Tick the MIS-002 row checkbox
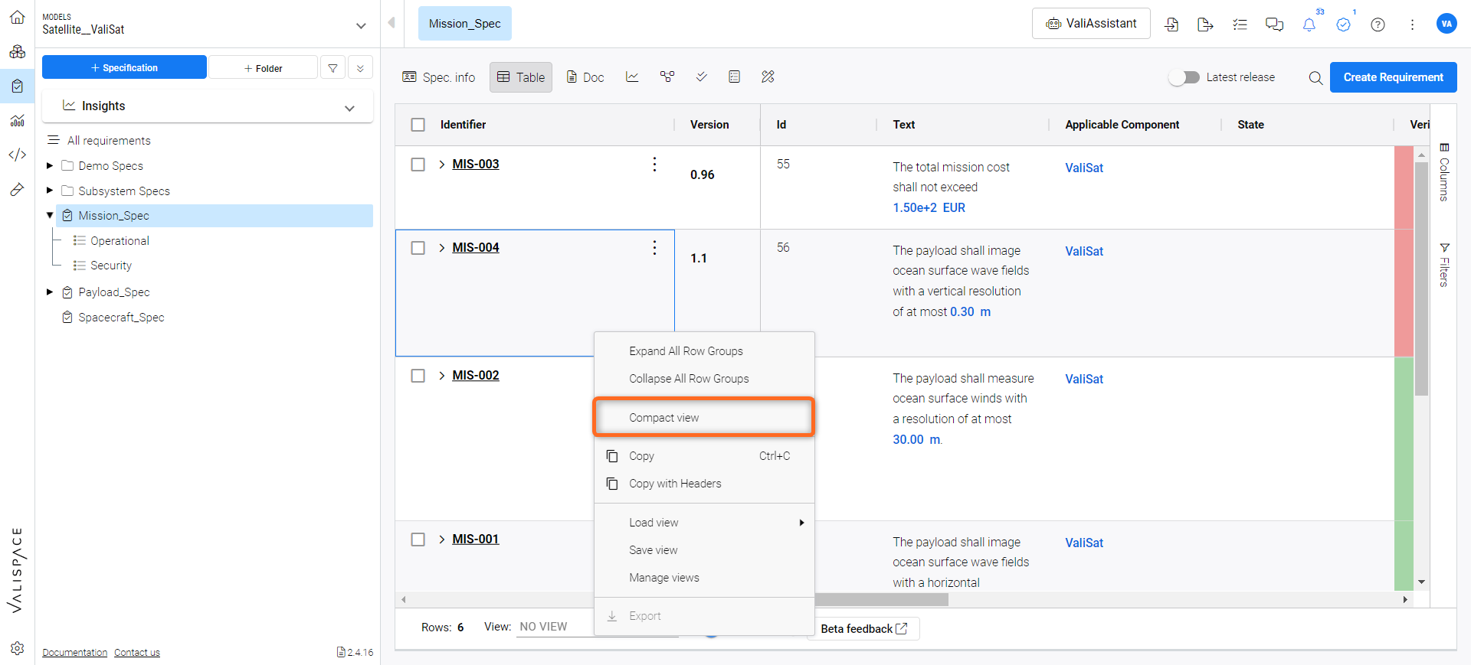 (418, 375)
